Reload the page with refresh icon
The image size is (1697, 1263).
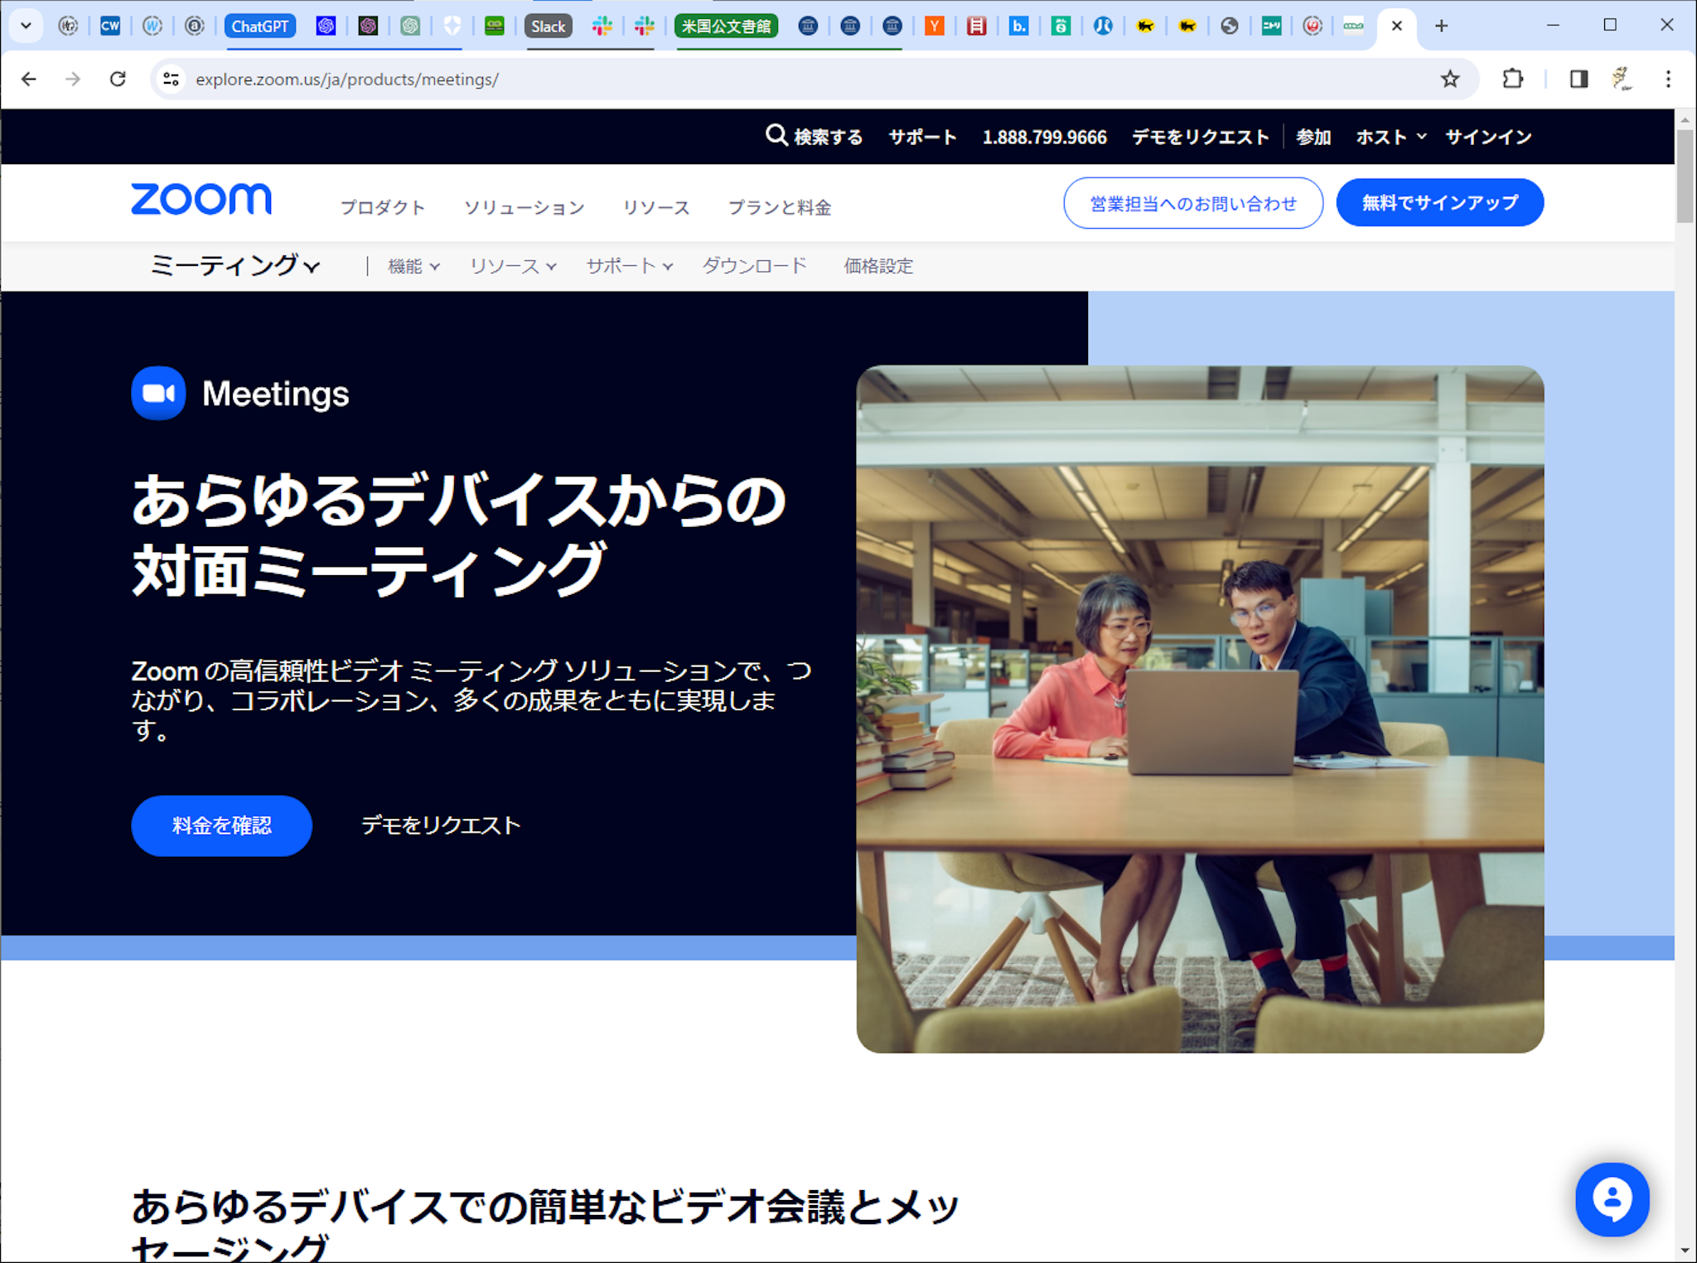pos(118,79)
